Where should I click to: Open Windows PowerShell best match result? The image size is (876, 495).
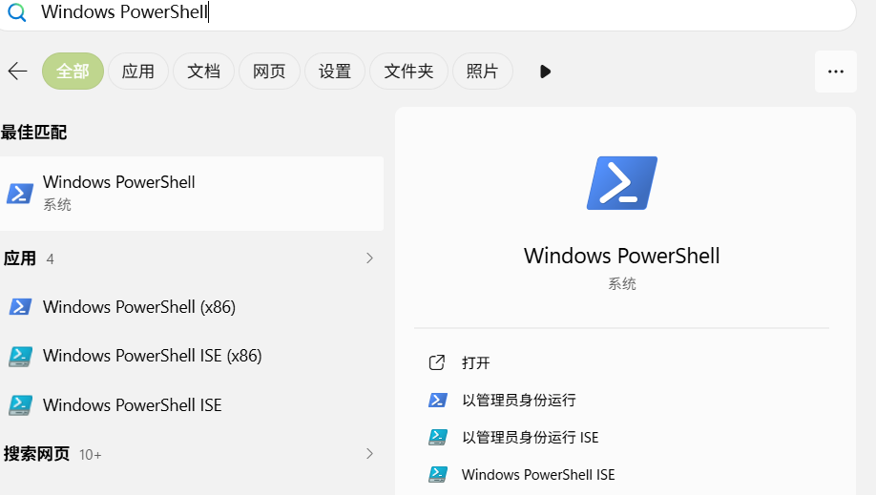point(192,194)
